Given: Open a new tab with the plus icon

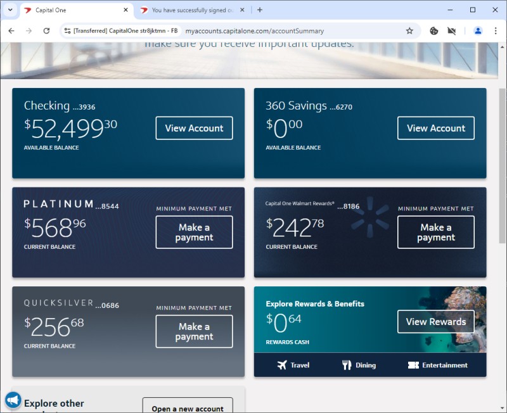Looking at the screenshot, I should (x=260, y=10).
